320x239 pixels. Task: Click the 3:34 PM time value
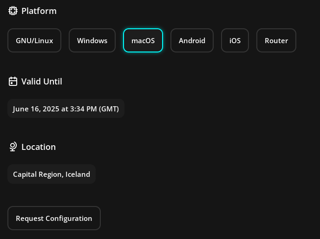[x=84, y=109]
